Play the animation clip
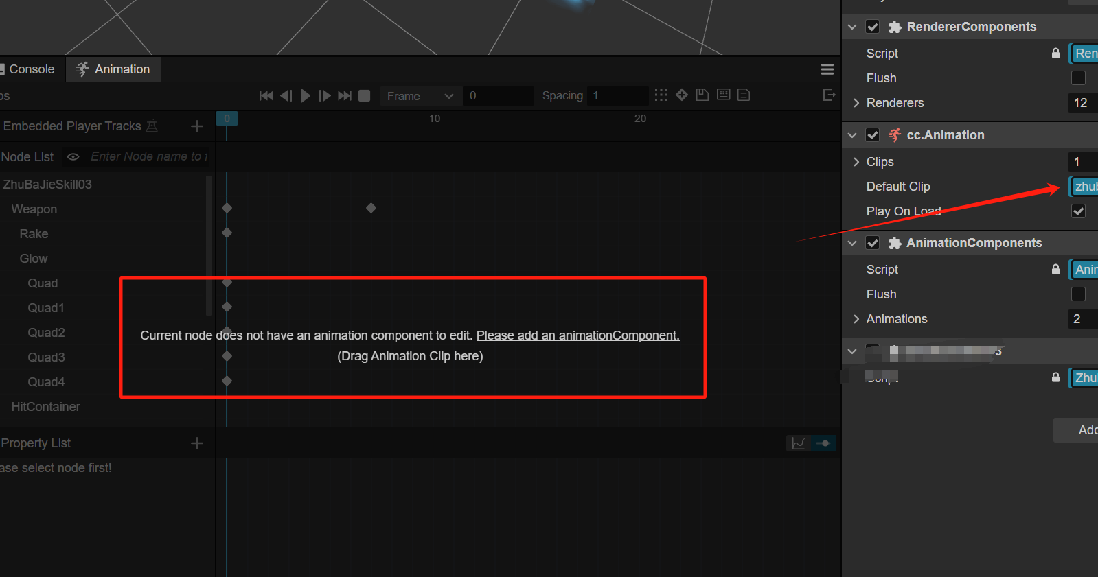This screenshot has height=577, width=1098. click(306, 96)
